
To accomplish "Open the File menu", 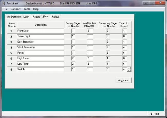I will 6,9.
